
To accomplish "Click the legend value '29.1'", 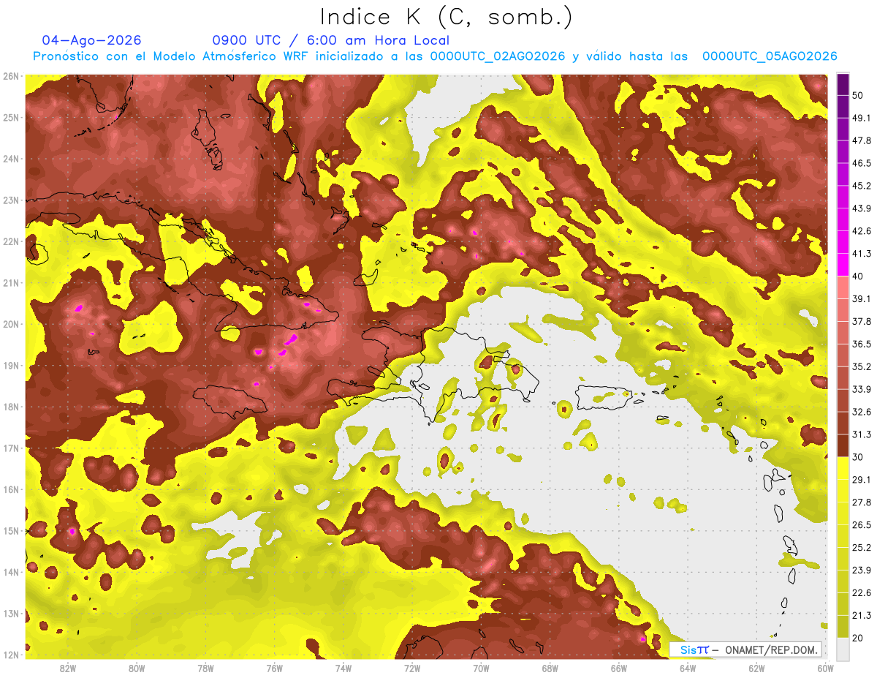I will pyautogui.click(x=861, y=480).
